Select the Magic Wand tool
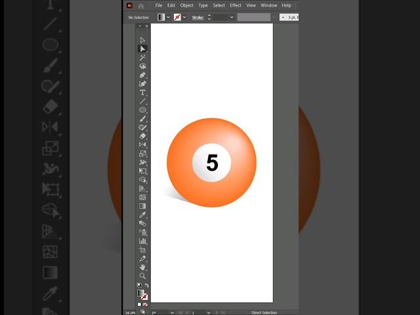Image resolution: width=420 pixels, height=315 pixels. [142, 58]
